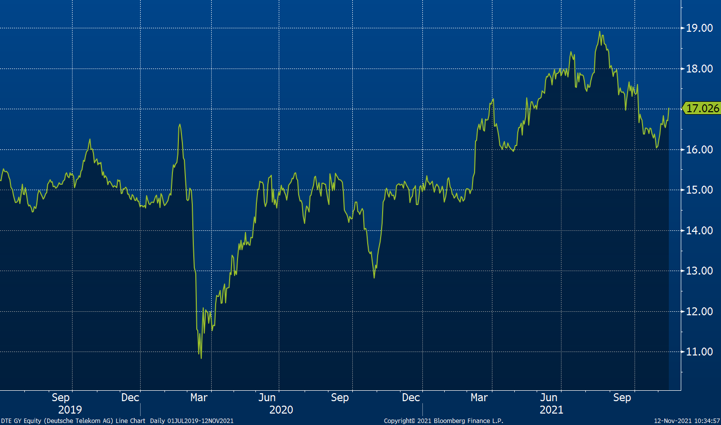Click the August 2021 peak of the line

[x=600, y=32]
